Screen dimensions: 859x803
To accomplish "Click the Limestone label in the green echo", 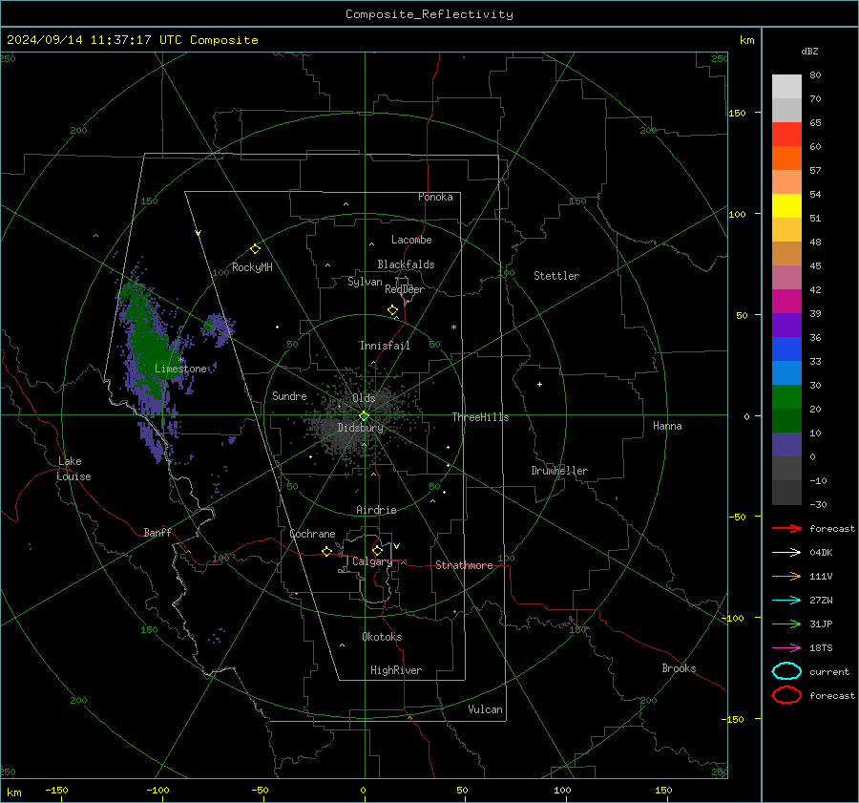I will pos(180,369).
